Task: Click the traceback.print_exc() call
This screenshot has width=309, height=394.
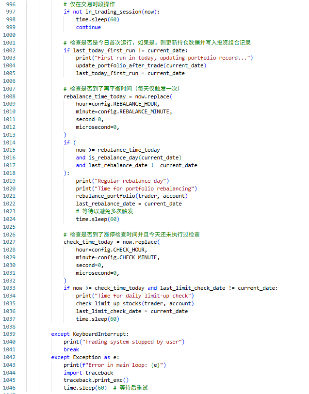Action: (x=96, y=380)
